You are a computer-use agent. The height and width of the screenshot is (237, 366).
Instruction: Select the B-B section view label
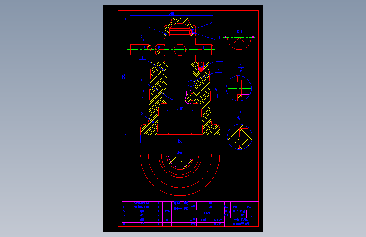(239, 32)
